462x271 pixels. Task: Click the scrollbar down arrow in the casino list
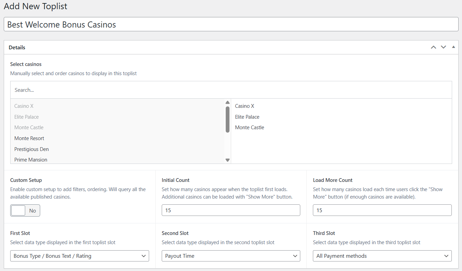[x=227, y=159]
